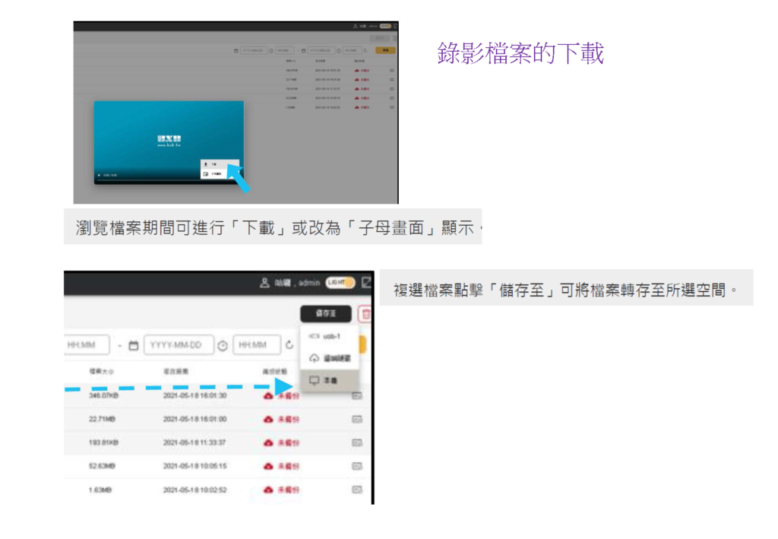Click the unbacked-up cloud icon for 22.71MB file
The width and height of the screenshot is (778, 539).
[x=268, y=419]
